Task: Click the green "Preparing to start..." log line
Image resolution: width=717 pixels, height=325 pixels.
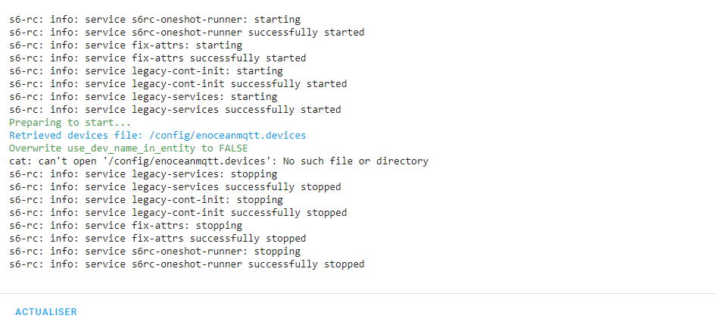Action: [x=70, y=122]
